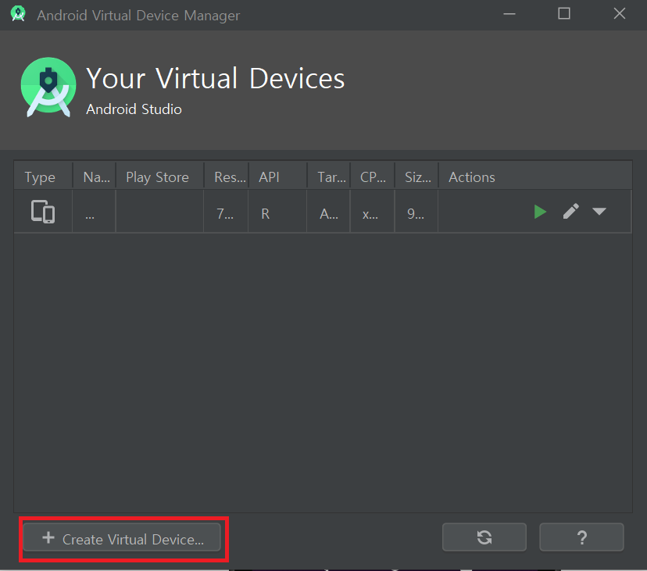This screenshot has height=571, width=647.
Task: Click the Tar... target column header
Action: click(329, 177)
